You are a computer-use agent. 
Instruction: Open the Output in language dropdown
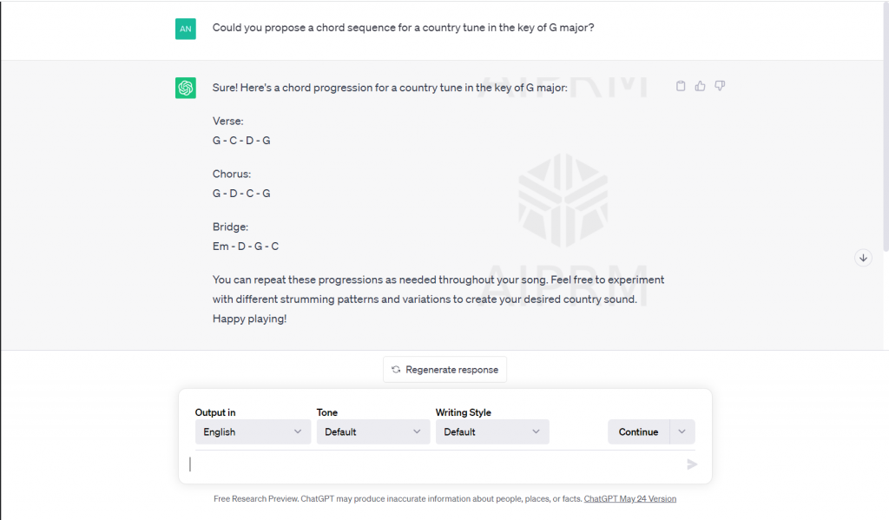click(253, 431)
